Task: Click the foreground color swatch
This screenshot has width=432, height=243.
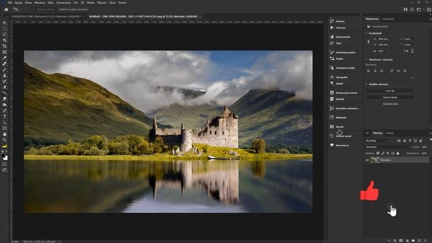Action: (x=3, y=156)
